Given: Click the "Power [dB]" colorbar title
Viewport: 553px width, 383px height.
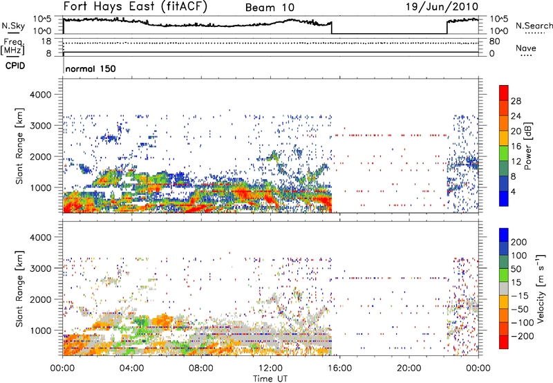Looking at the screenshot, I should tap(527, 146).
